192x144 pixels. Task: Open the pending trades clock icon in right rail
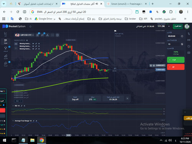point(189,46)
